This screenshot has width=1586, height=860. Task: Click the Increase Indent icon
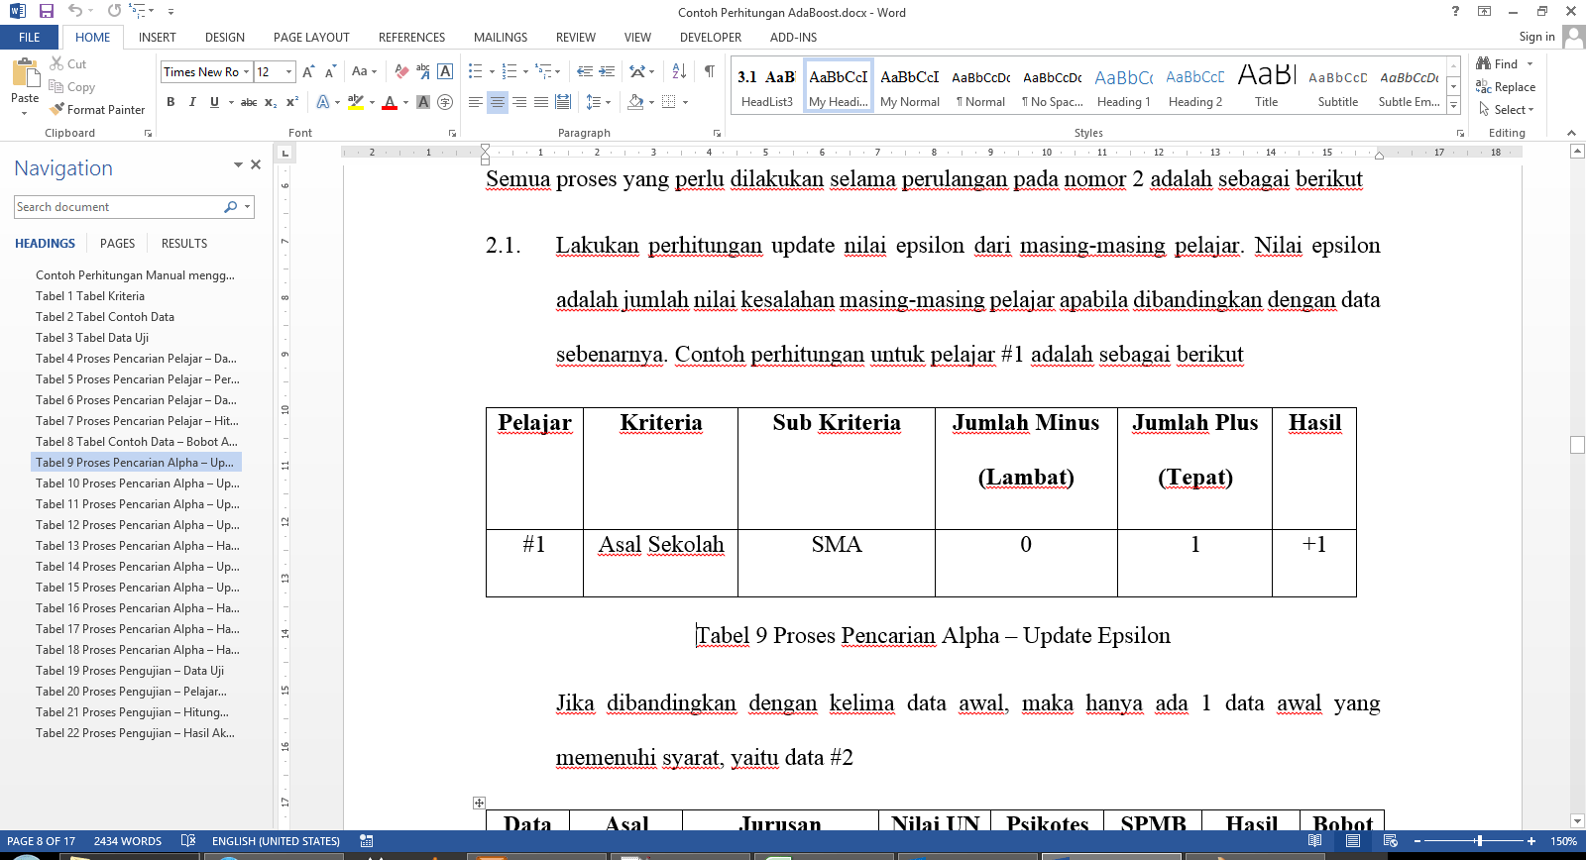(x=607, y=71)
